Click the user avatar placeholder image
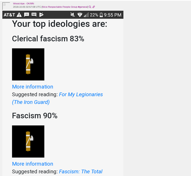The height and width of the screenshot is (176, 191). [6, 6]
